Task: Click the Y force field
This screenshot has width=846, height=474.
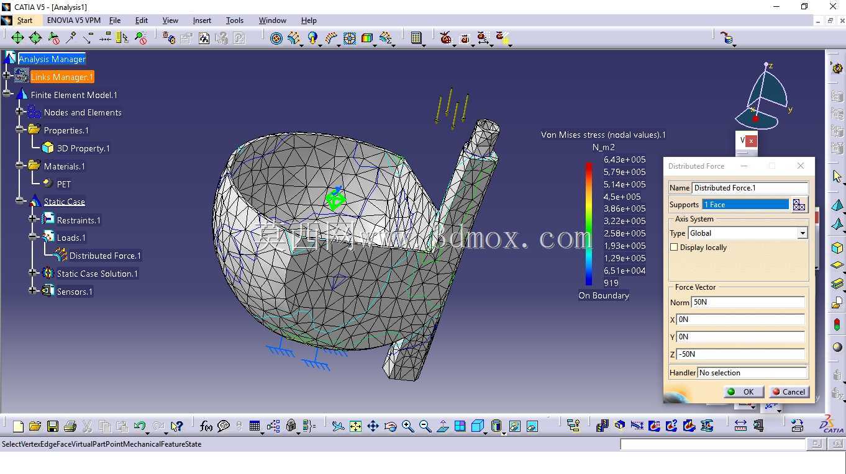Action: pyautogui.click(x=740, y=337)
